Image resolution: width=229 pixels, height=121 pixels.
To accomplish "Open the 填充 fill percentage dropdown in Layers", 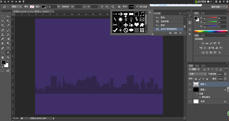I will [225, 79].
